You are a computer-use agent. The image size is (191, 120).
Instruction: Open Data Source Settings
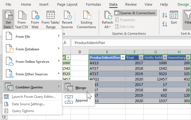click(28, 104)
